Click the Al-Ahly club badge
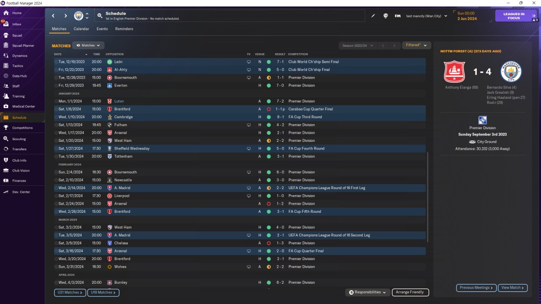This screenshot has height=304, width=541. pyautogui.click(x=109, y=70)
